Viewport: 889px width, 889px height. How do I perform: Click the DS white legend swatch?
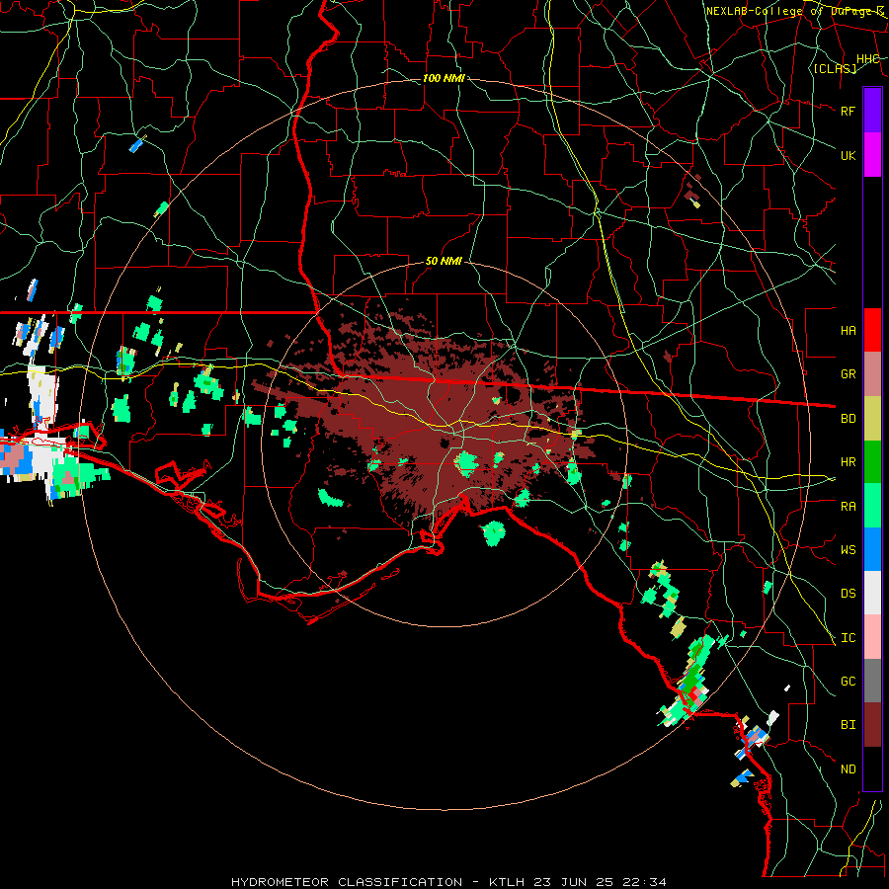click(x=872, y=593)
